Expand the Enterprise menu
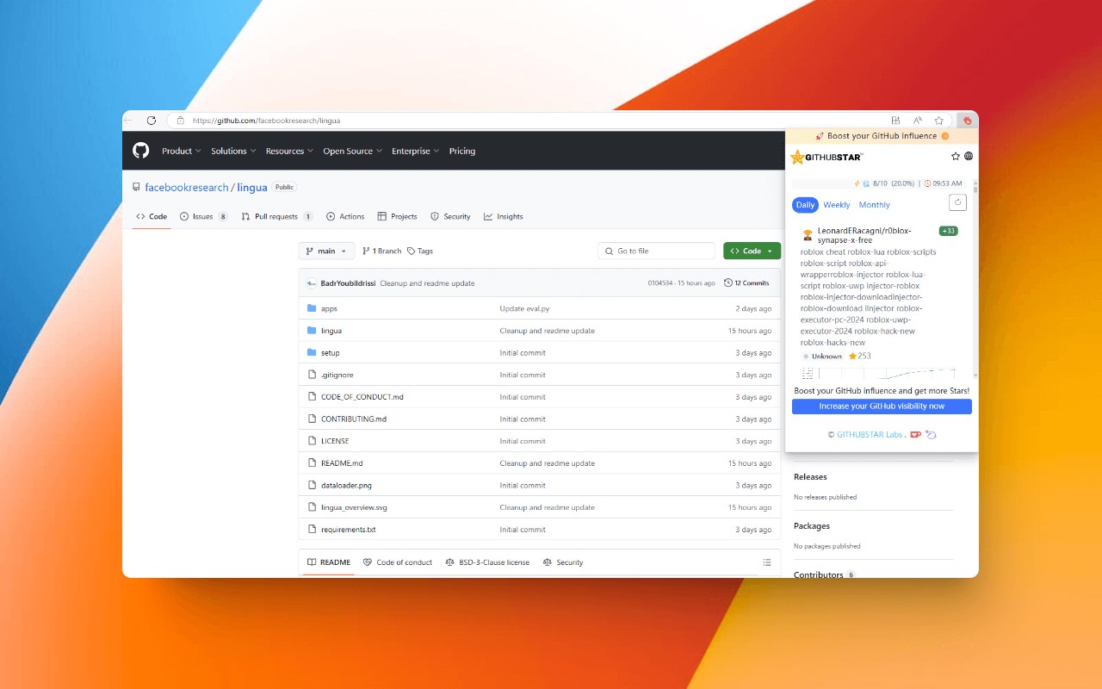1102x689 pixels. click(415, 151)
